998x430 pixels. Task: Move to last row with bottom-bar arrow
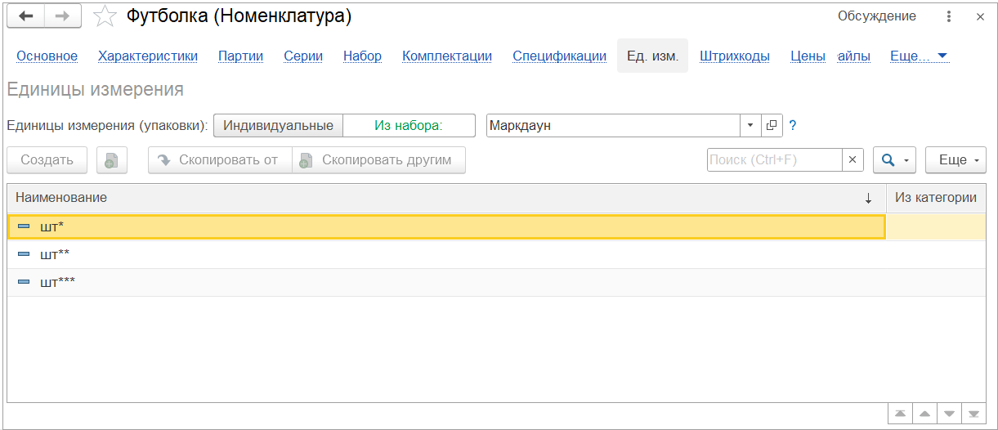[x=973, y=414]
